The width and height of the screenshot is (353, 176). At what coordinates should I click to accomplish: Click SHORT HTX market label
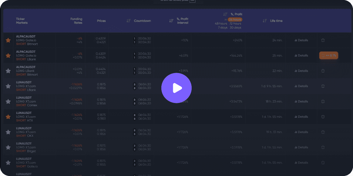tap(24, 121)
